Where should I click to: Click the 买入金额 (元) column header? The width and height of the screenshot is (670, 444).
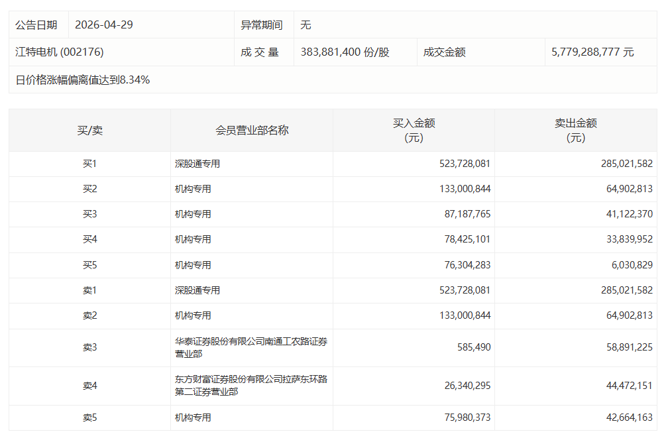click(x=414, y=131)
